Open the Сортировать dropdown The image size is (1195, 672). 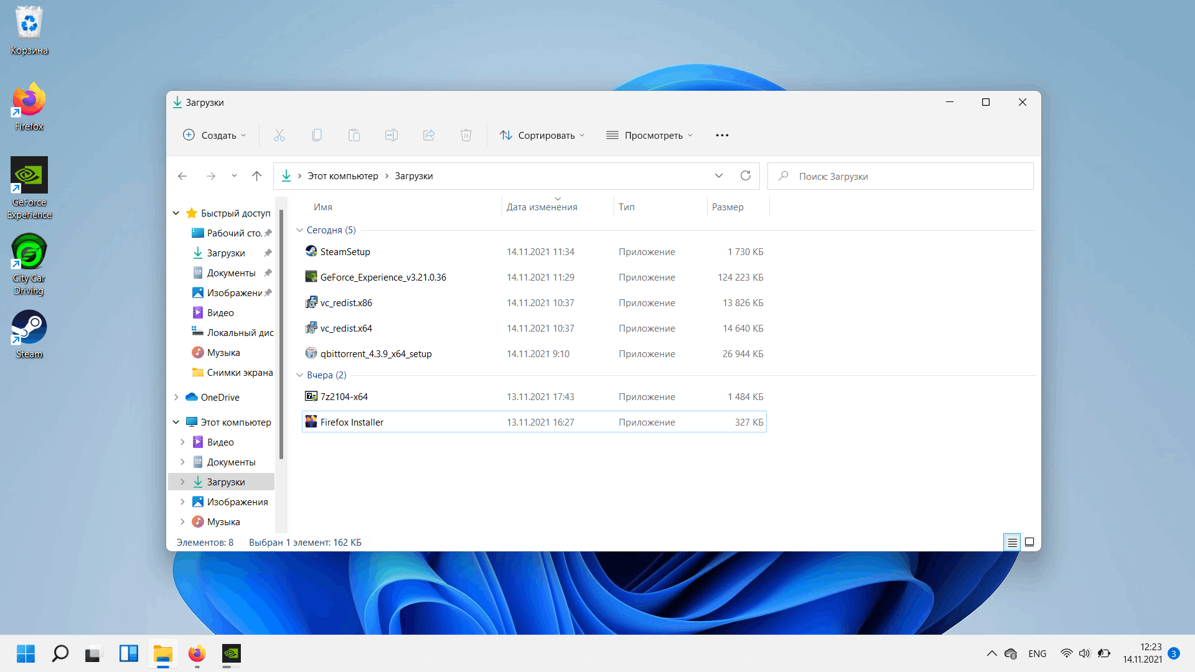click(542, 135)
